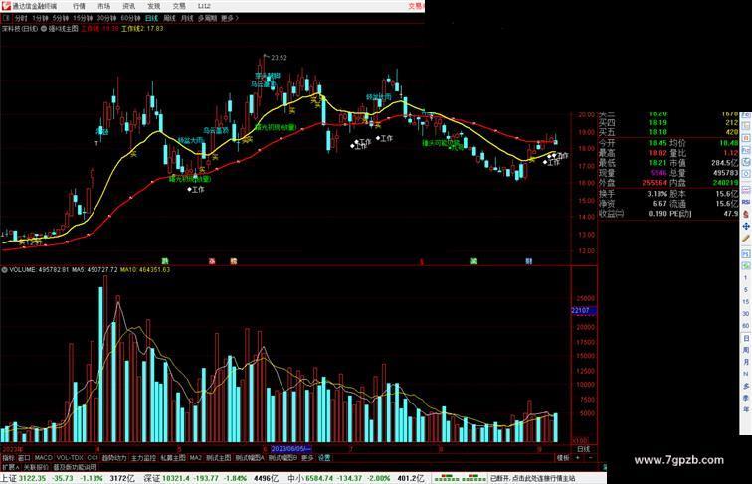This screenshot has height=484, width=752.
Task: Switch chart to 15分钟 period
Action: pyautogui.click(x=83, y=18)
